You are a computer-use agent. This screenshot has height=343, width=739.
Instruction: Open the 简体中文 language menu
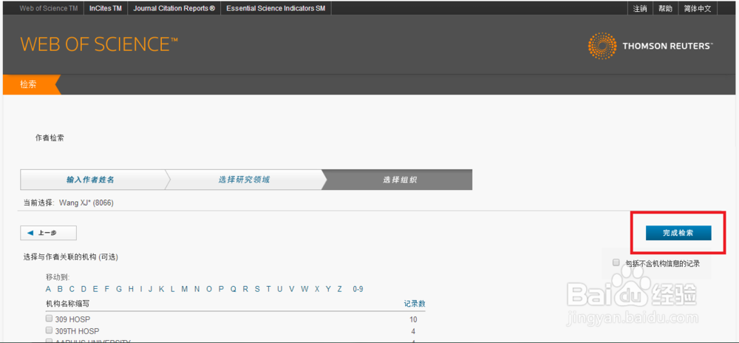pyautogui.click(x=698, y=8)
